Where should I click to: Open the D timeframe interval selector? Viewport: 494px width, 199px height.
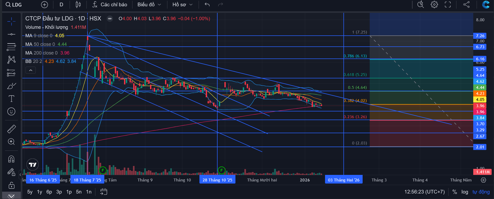(x=61, y=5)
